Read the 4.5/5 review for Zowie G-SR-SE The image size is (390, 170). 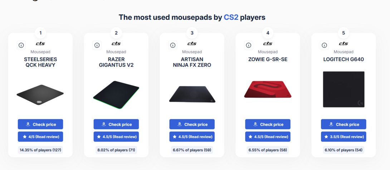point(268,137)
